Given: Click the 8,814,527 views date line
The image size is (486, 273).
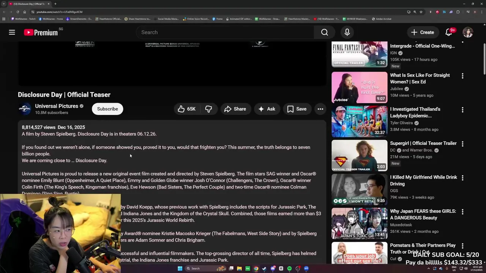Looking at the screenshot, I should (53, 127).
